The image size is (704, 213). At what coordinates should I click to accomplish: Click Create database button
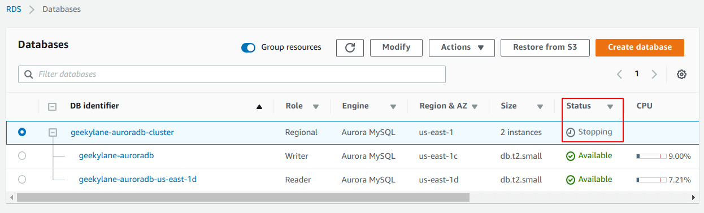pyautogui.click(x=640, y=47)
